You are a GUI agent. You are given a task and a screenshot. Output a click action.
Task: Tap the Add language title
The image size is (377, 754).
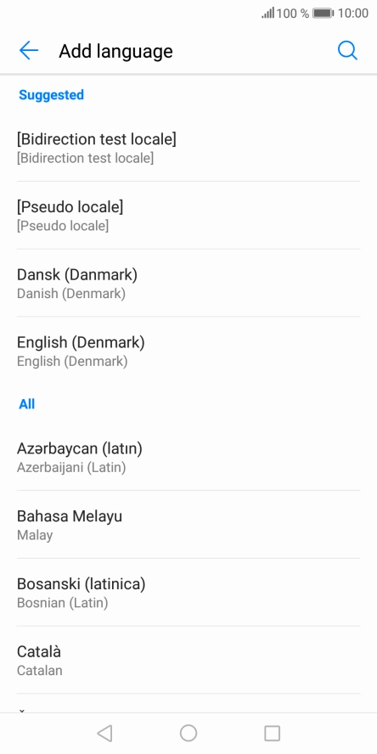115,51
